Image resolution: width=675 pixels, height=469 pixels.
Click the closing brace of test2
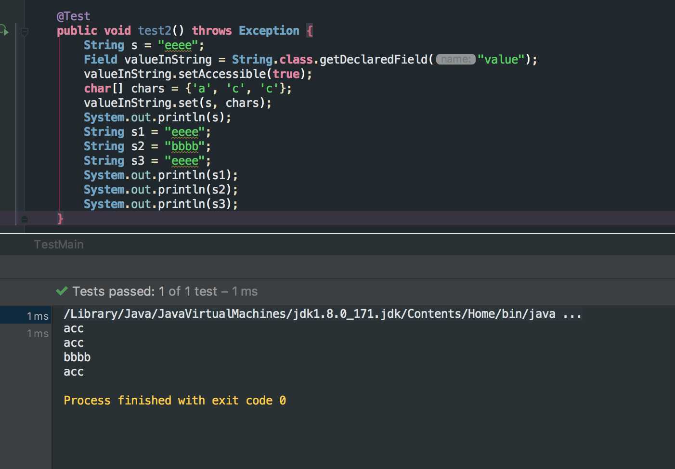point(60,219)
